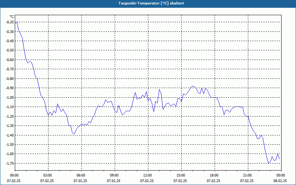Viewport: 296px width, 185px height.
Task: Select the -0,90 y-axis label
Action: [x=10, y=88]
